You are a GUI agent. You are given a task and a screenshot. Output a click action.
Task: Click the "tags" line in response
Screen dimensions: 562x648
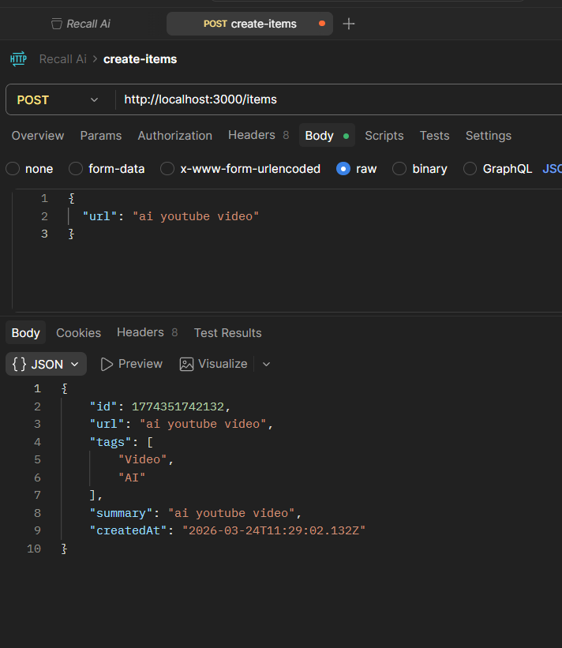(x=121, y=442)
